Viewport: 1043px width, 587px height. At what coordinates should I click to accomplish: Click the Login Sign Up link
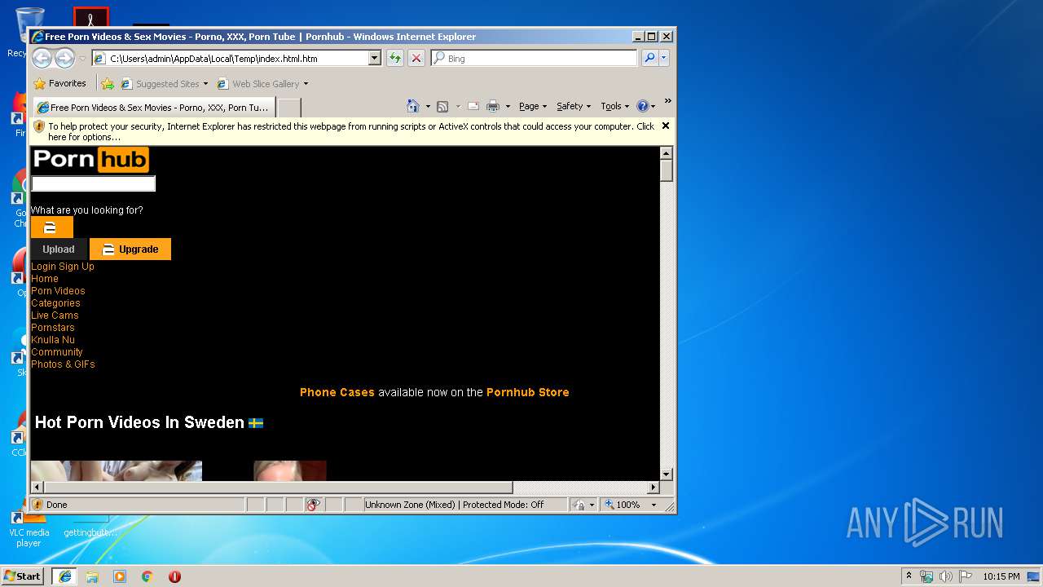point(63,266)
